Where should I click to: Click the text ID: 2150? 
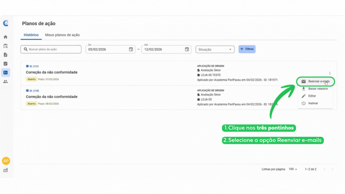pyautogui.click(x=34, y=91)
